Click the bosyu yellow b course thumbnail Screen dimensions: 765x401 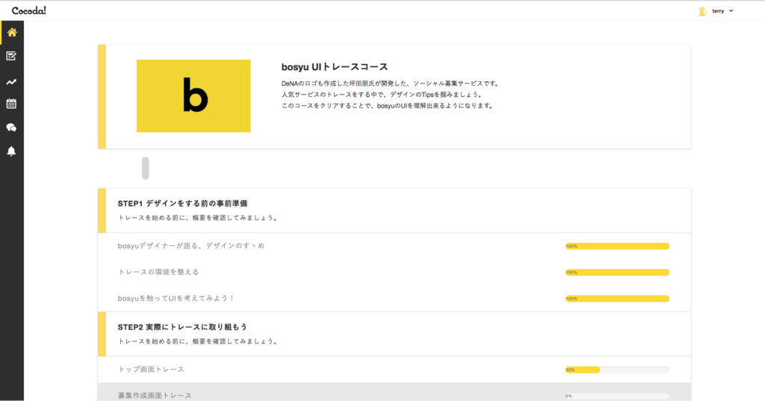tap(193, 96)
